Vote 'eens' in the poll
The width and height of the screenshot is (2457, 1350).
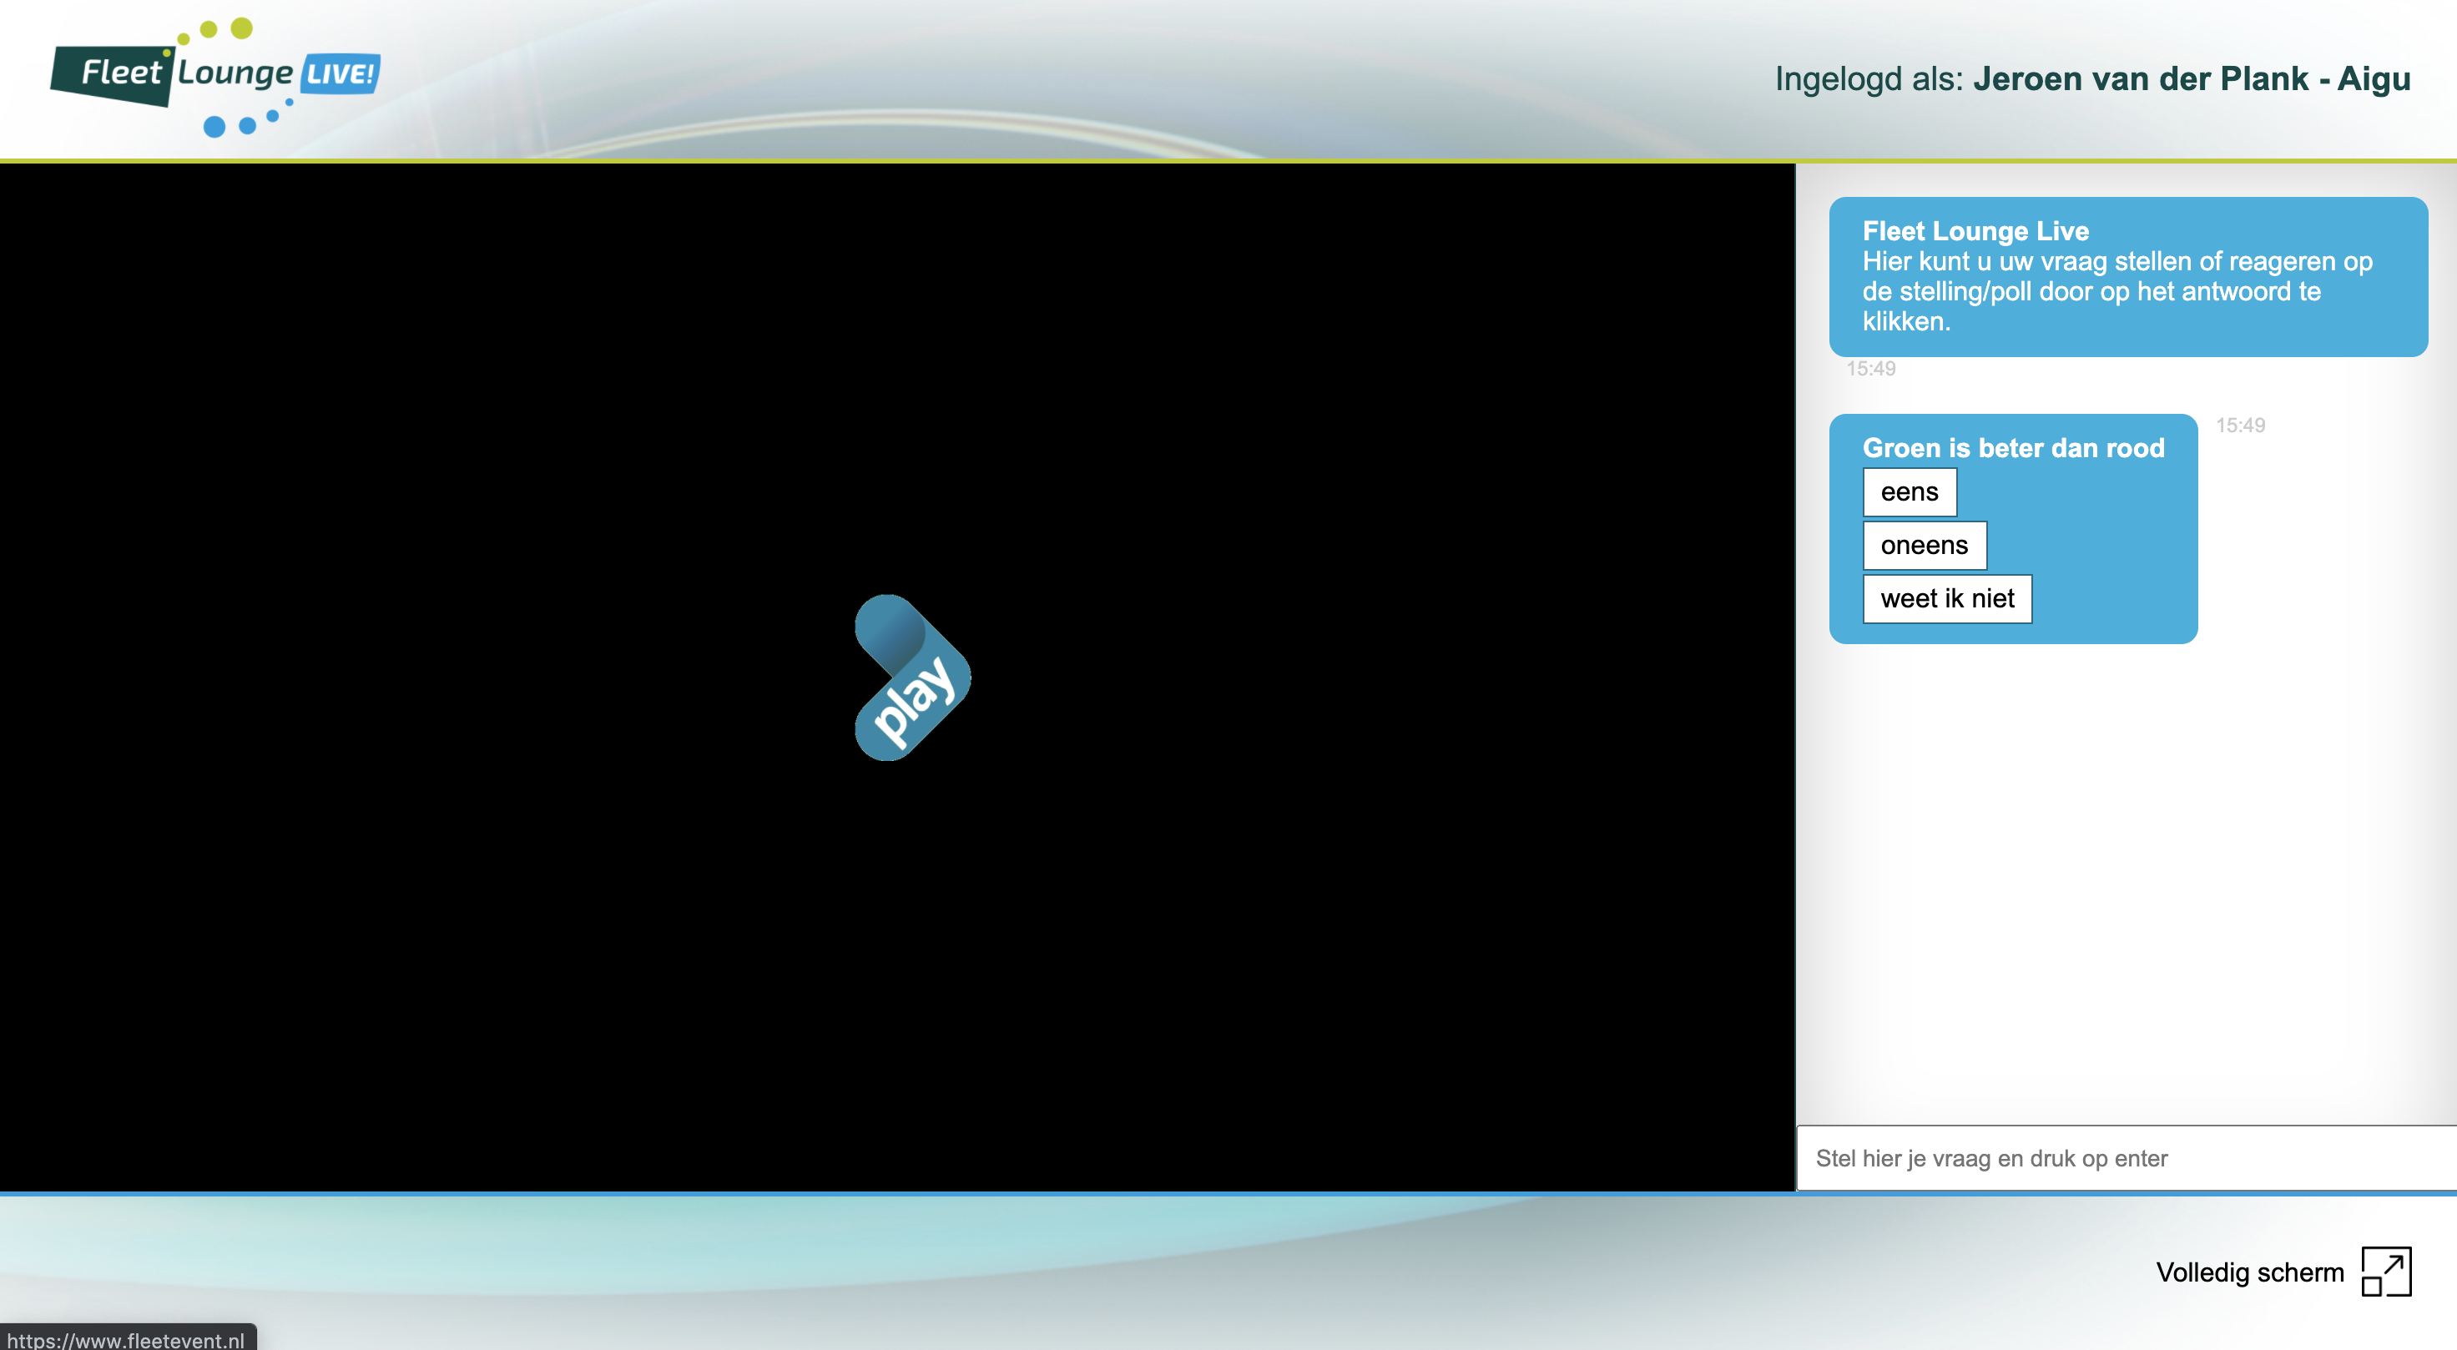pos(1910,492)
